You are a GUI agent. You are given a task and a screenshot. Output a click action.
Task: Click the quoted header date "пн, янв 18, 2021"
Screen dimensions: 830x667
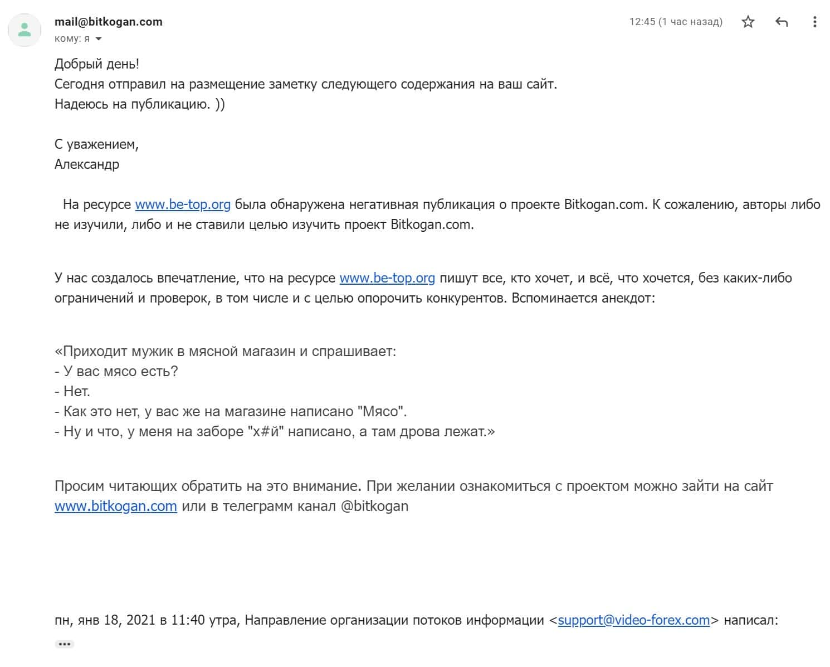(x=105, y=620)
